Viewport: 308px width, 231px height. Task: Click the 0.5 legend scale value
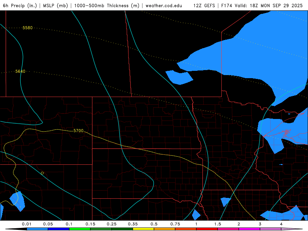(x=154, y=224)
